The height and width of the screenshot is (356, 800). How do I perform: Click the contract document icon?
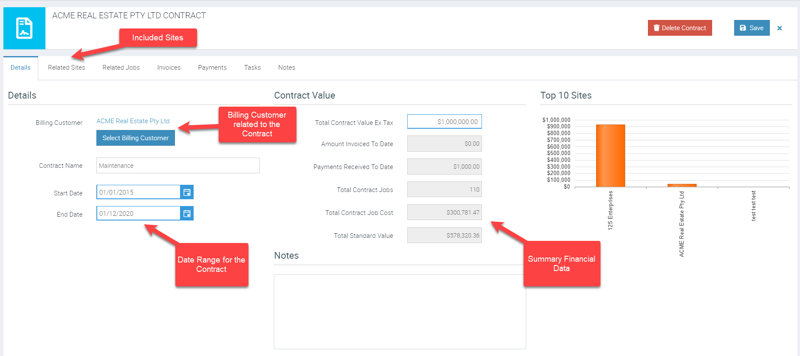coord(24,28)
